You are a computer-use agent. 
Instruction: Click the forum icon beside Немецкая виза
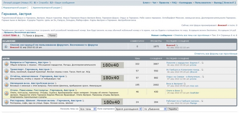(6, 85)
